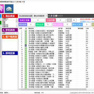Click 260区 region cell in row 1
Viewport: 94px width, 94px height.
tap(67, 31)
